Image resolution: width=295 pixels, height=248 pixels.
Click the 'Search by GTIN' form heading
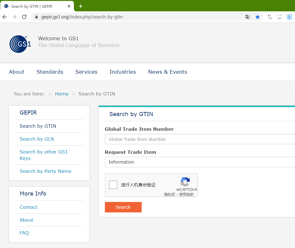pos(131,114)
